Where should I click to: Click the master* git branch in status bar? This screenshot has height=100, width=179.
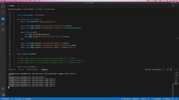[6, 99]
